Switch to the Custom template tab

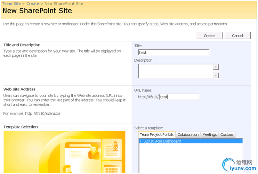point(227,135)
